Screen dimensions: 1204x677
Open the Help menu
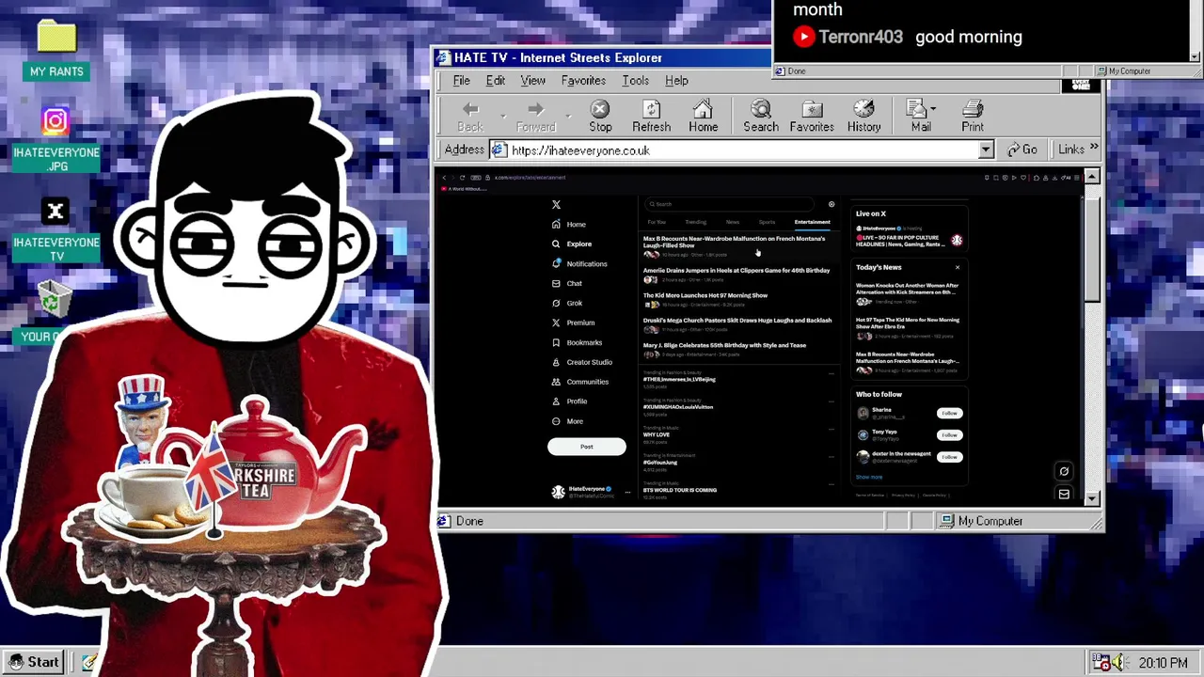tap(676, 81)
